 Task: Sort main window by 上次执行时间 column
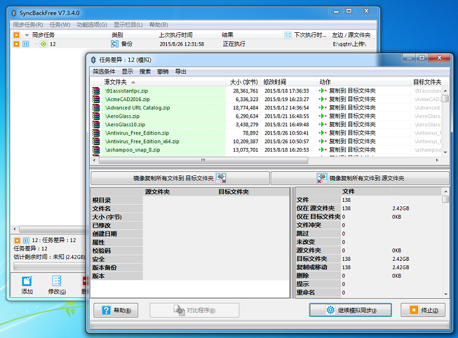click(x=175, y=35)
